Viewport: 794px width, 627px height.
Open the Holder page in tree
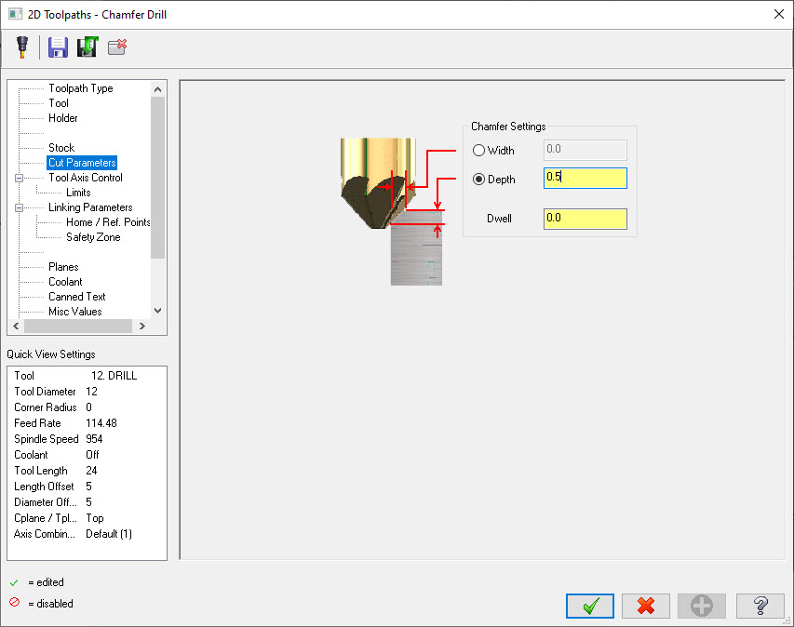click(62, 118)
